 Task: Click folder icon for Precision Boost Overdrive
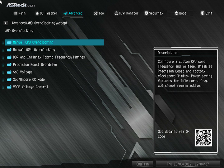click(9, 65)
